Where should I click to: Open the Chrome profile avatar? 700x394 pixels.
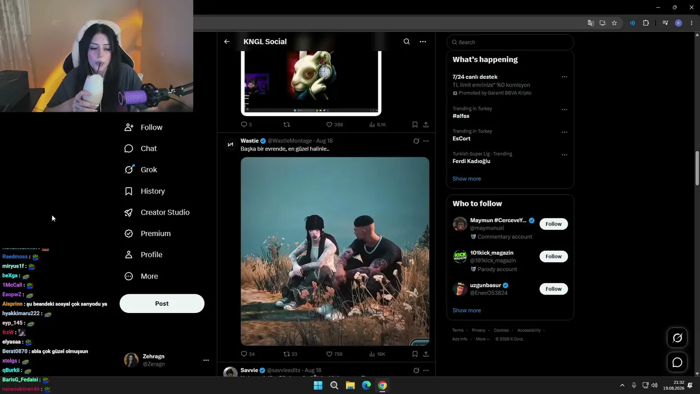pos(679,23)
